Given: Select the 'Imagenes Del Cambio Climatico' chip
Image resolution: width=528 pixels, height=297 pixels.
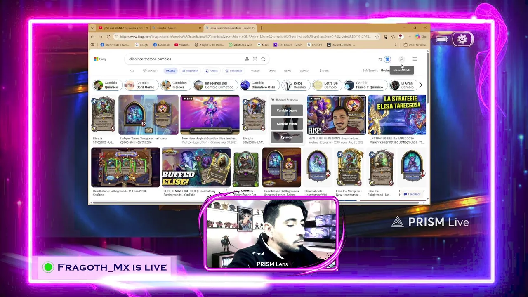Looking at the screenshot, I should (x=216, y=85).
